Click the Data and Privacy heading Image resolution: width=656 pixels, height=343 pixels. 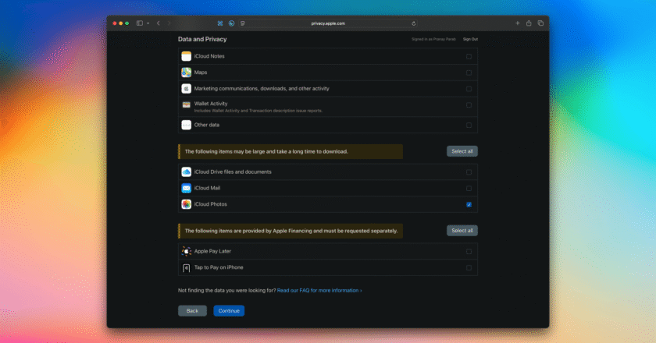point(202,39)
